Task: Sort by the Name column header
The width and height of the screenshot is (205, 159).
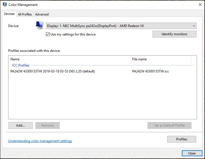Action: coord(70,59)
